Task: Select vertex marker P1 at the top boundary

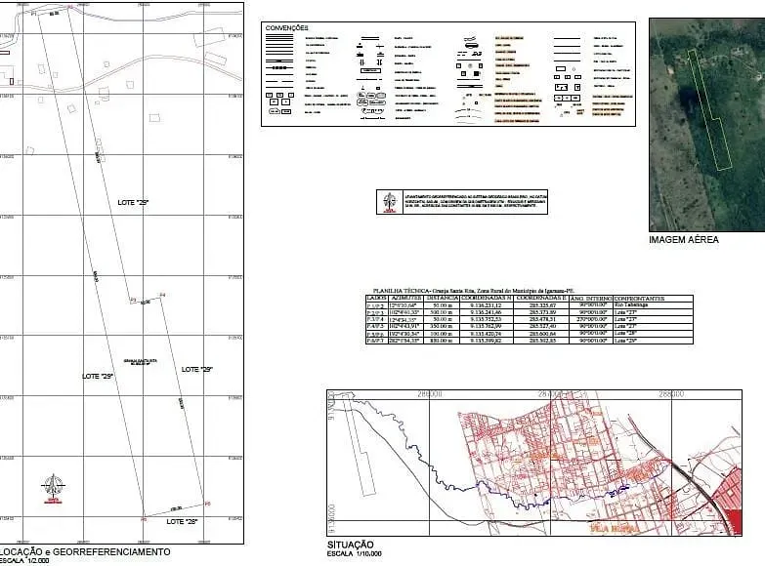Action: point(33,15)
